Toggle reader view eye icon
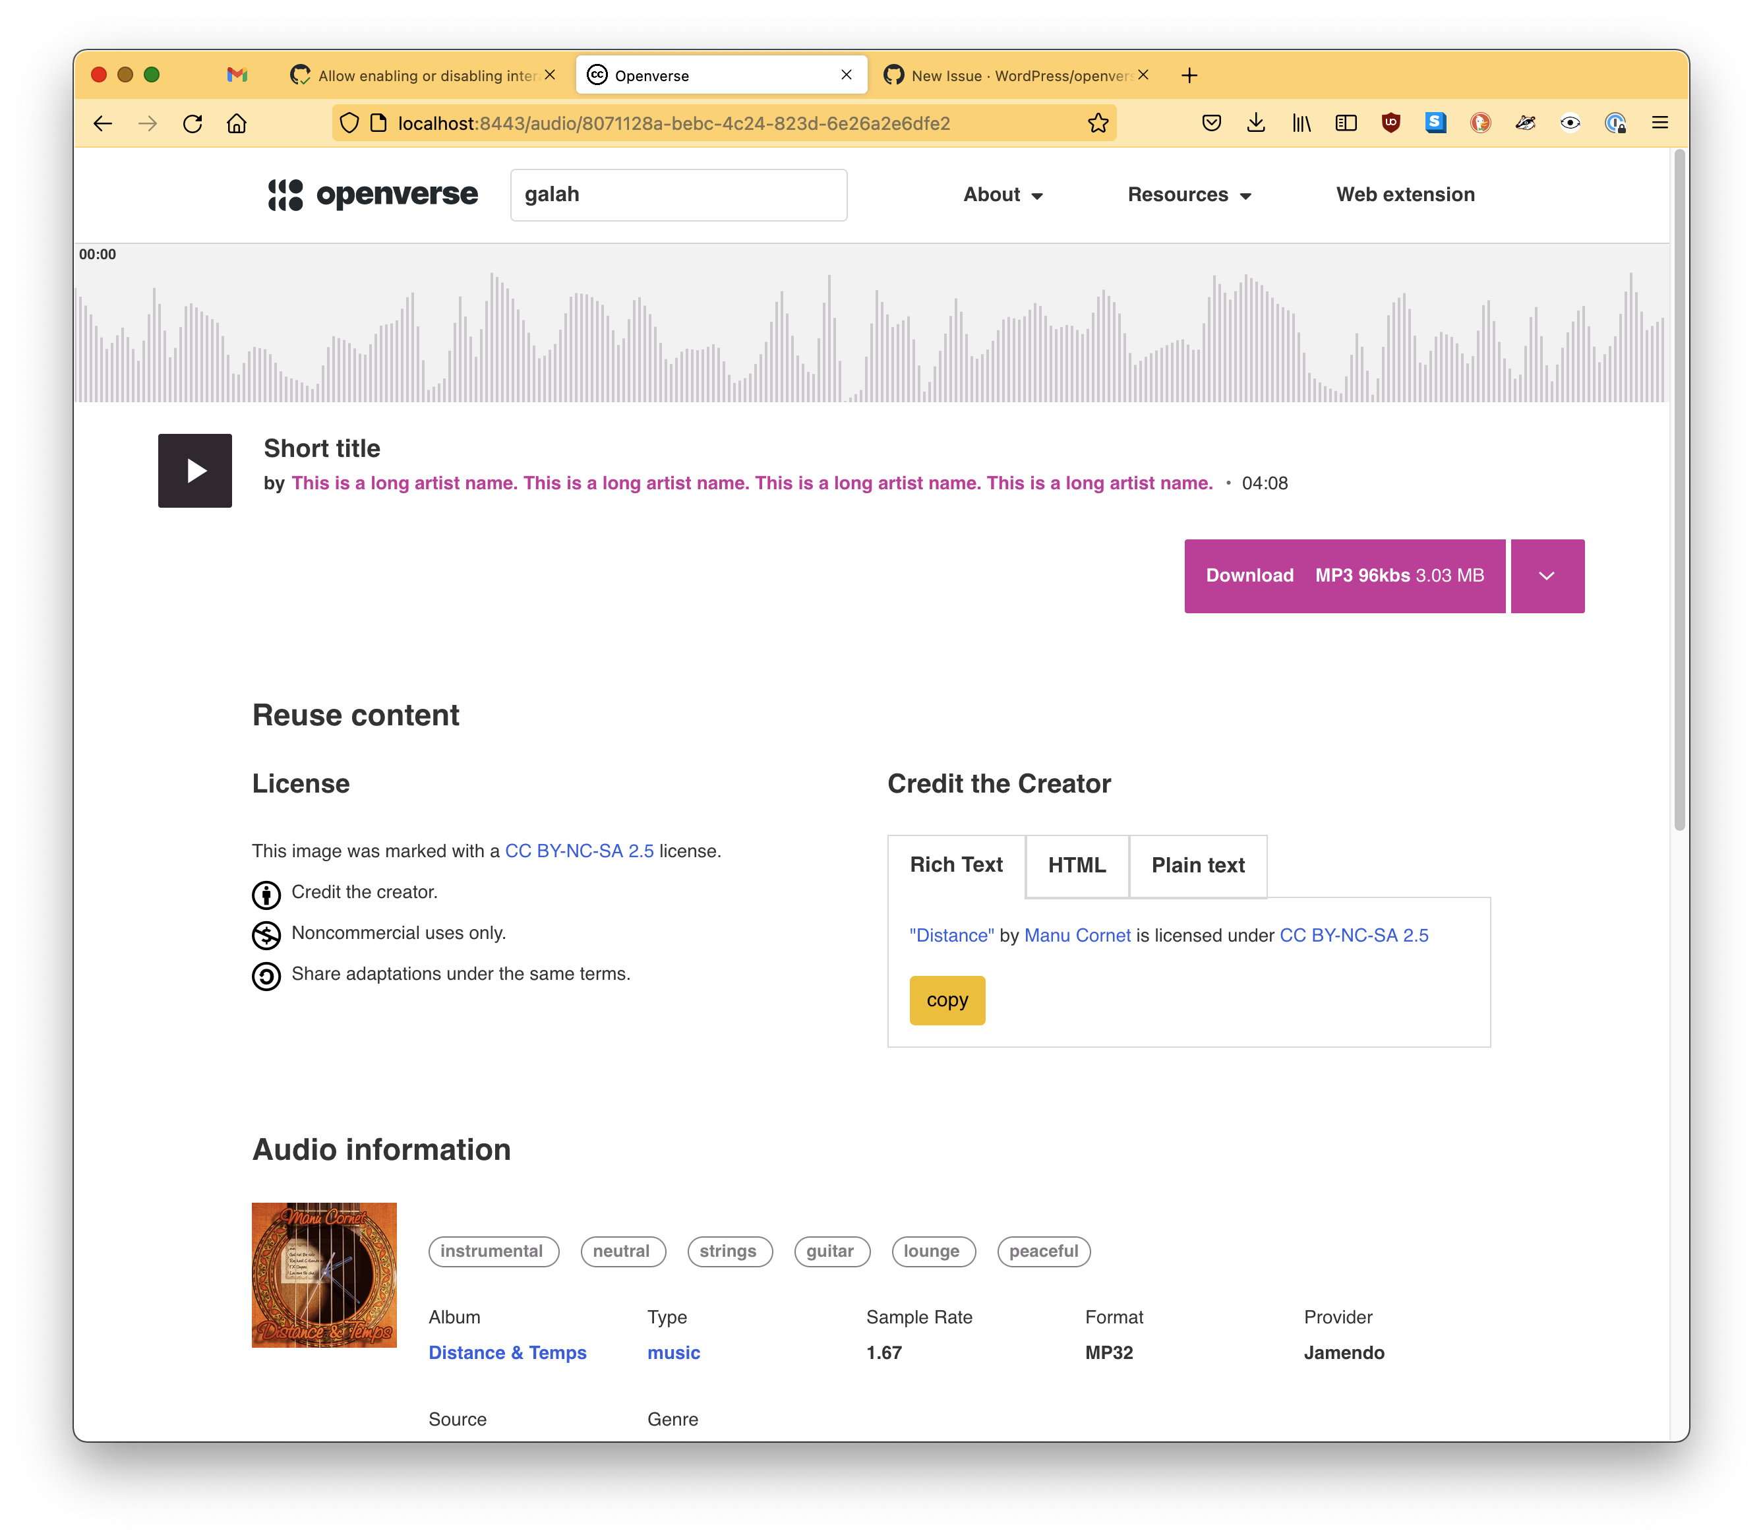 [x=1570, y=123]
